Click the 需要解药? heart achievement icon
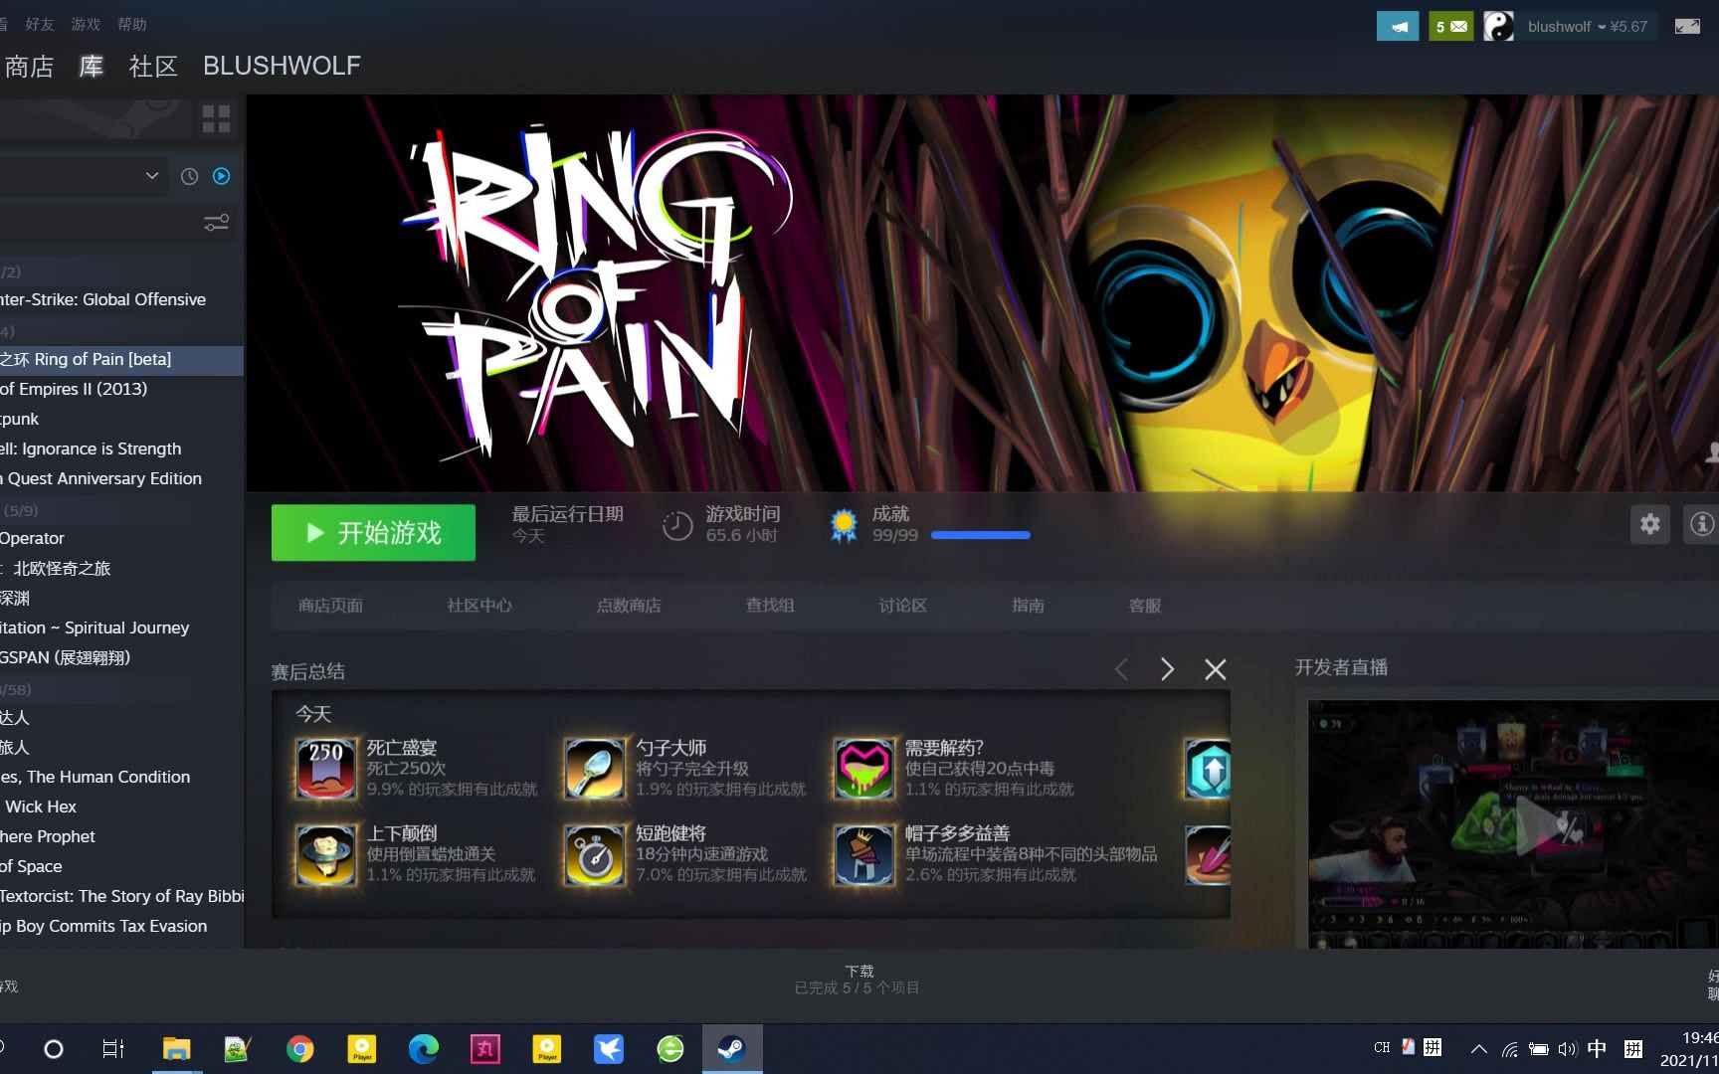 pyautogui.click(x=863, y=769)
